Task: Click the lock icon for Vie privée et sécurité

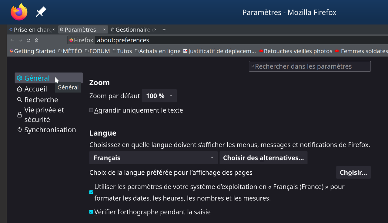Action: click(19, 115)
